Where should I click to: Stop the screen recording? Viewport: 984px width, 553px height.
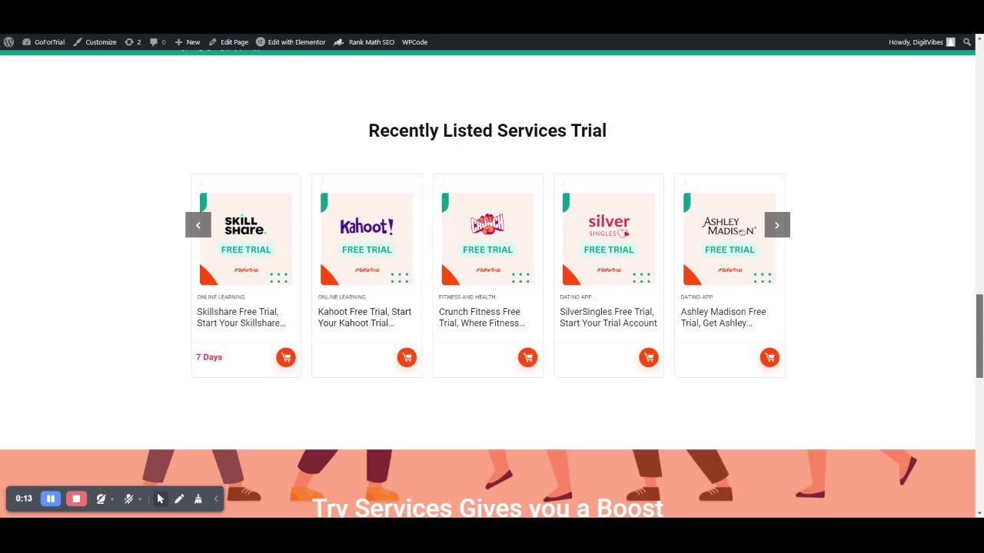pos(76,498)
